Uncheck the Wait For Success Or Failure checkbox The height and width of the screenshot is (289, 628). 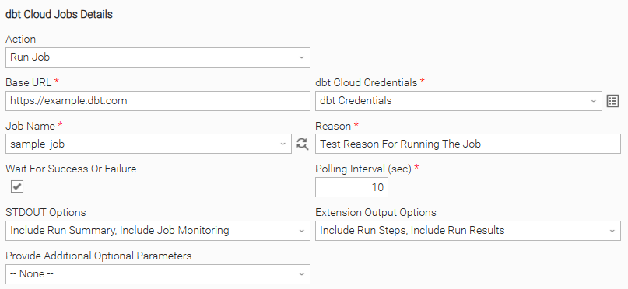coord(17,186)
